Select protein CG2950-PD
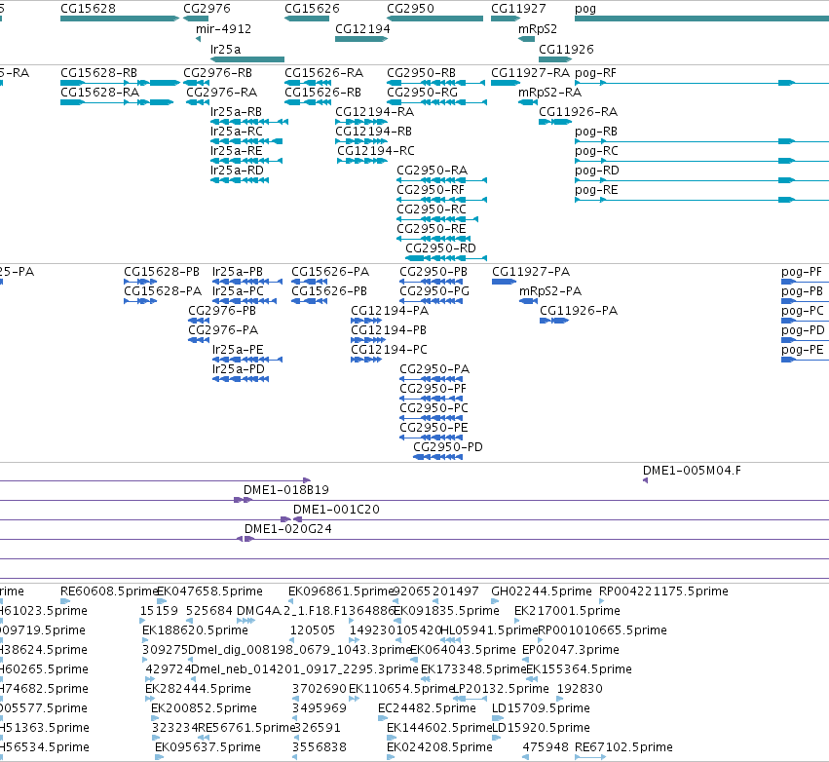This screenshot has height=762, width=829. point(437,457)
